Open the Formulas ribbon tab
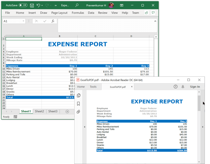The width and height of the screenshot is (210, 164). [x=78, y=13]
